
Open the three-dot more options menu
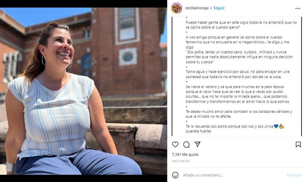298,9
